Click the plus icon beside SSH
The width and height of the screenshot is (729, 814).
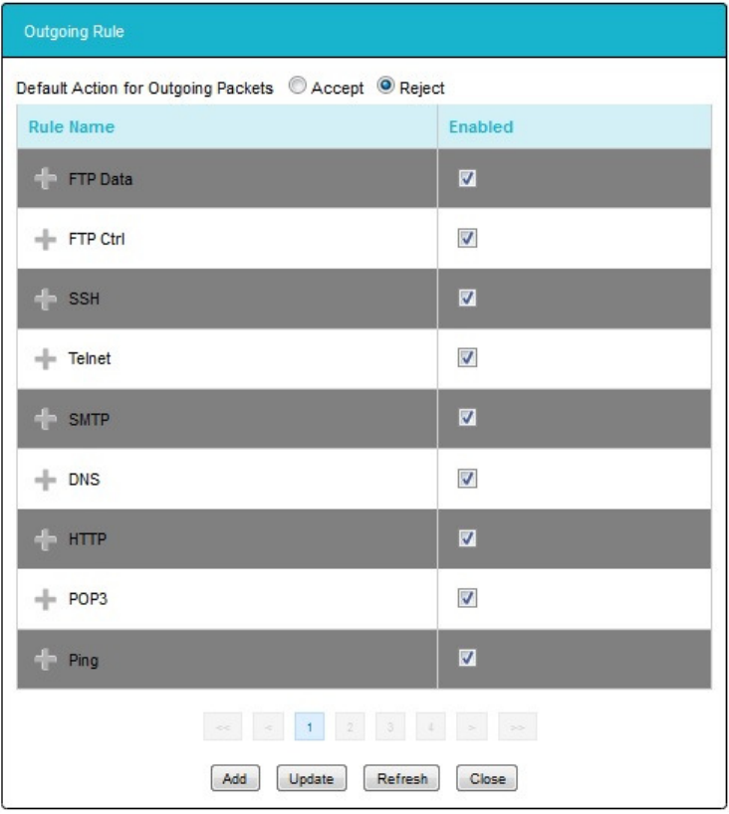tap(43, 299)
